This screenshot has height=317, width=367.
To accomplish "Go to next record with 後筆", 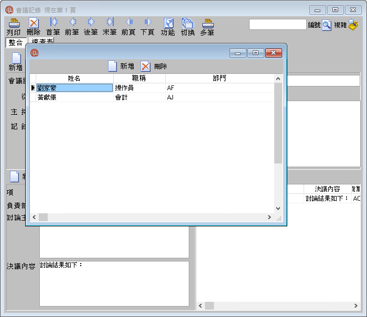I will pyautogui.click(x=91, y=22).
